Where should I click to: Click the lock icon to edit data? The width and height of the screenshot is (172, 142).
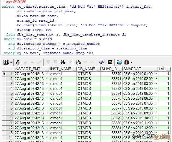coord(18,62)
